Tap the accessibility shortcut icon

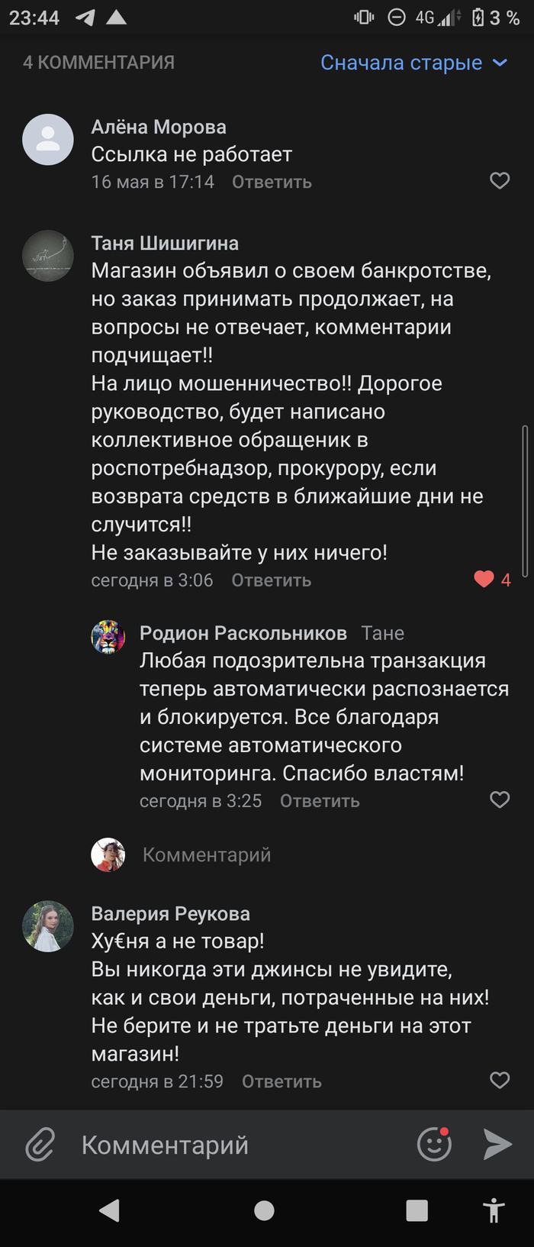[494, 1210]
